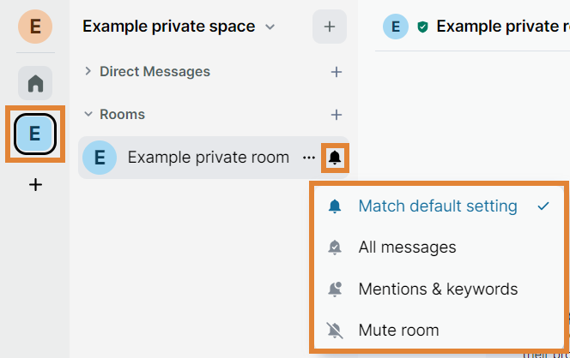Screen dimensions: 570x358
Task: Select Mentions & keywords notification option
Action: pyautogui.click(x=438, y=289)
